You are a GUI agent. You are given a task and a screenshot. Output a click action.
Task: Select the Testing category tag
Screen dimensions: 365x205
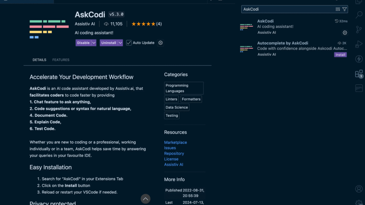tap(172, 116)
